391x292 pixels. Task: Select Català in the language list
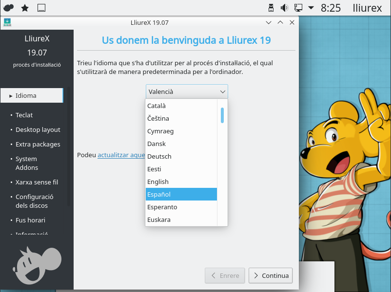tap(181, 106)
